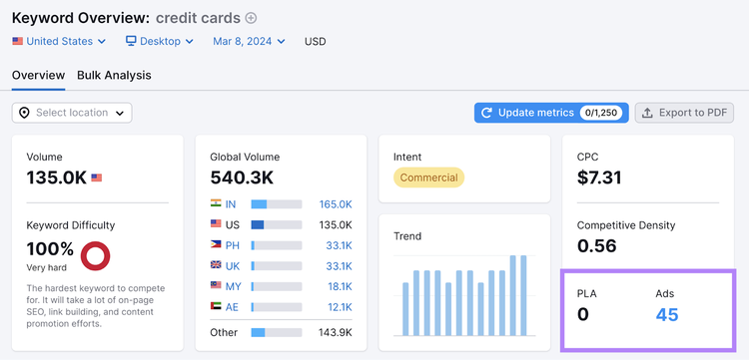
Task: Click the plus icon beside credit cards
Action: [x=251, y=18]
